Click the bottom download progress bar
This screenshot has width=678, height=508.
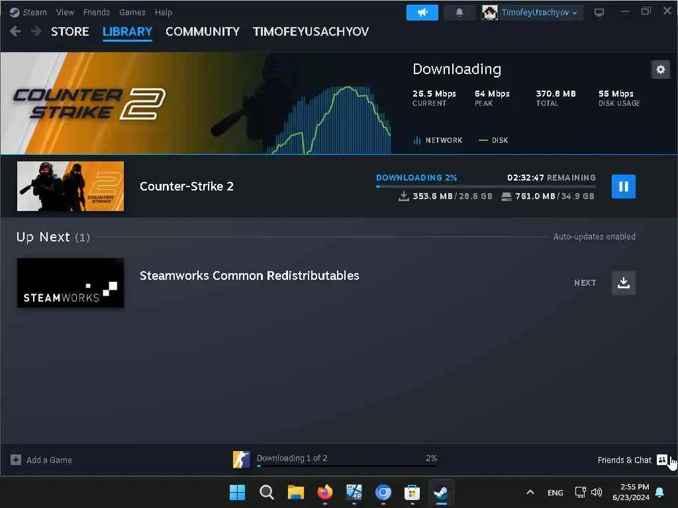347,466
